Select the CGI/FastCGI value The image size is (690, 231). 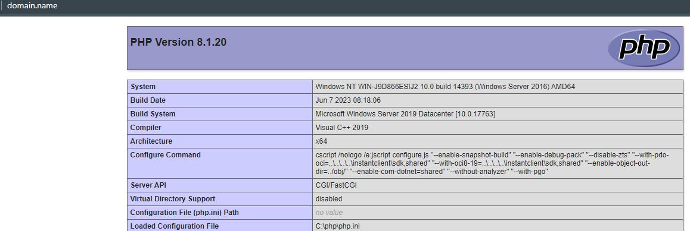coord(336,185)
